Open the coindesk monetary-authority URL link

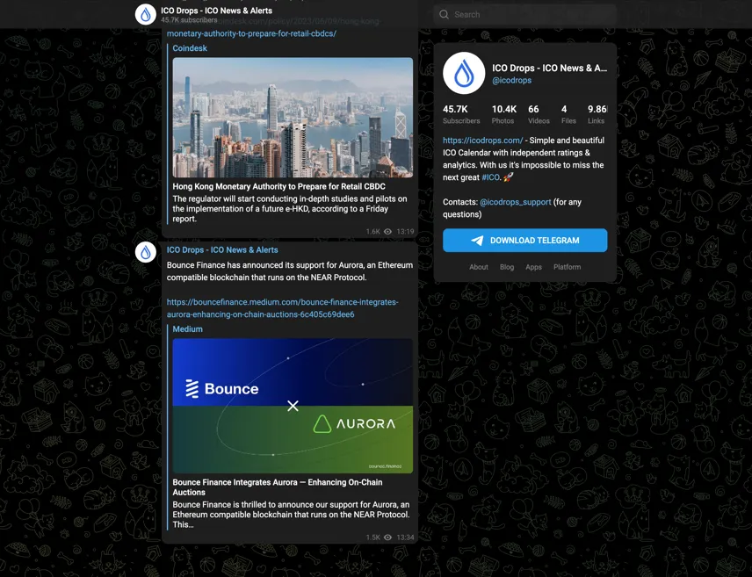point(251,33)
